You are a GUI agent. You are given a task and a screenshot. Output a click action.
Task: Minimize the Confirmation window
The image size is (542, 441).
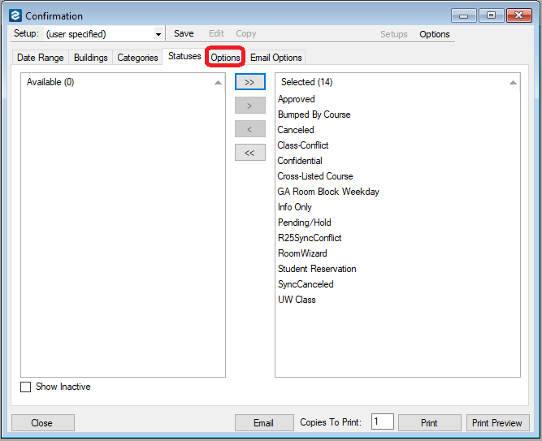[x=464, y=15]
